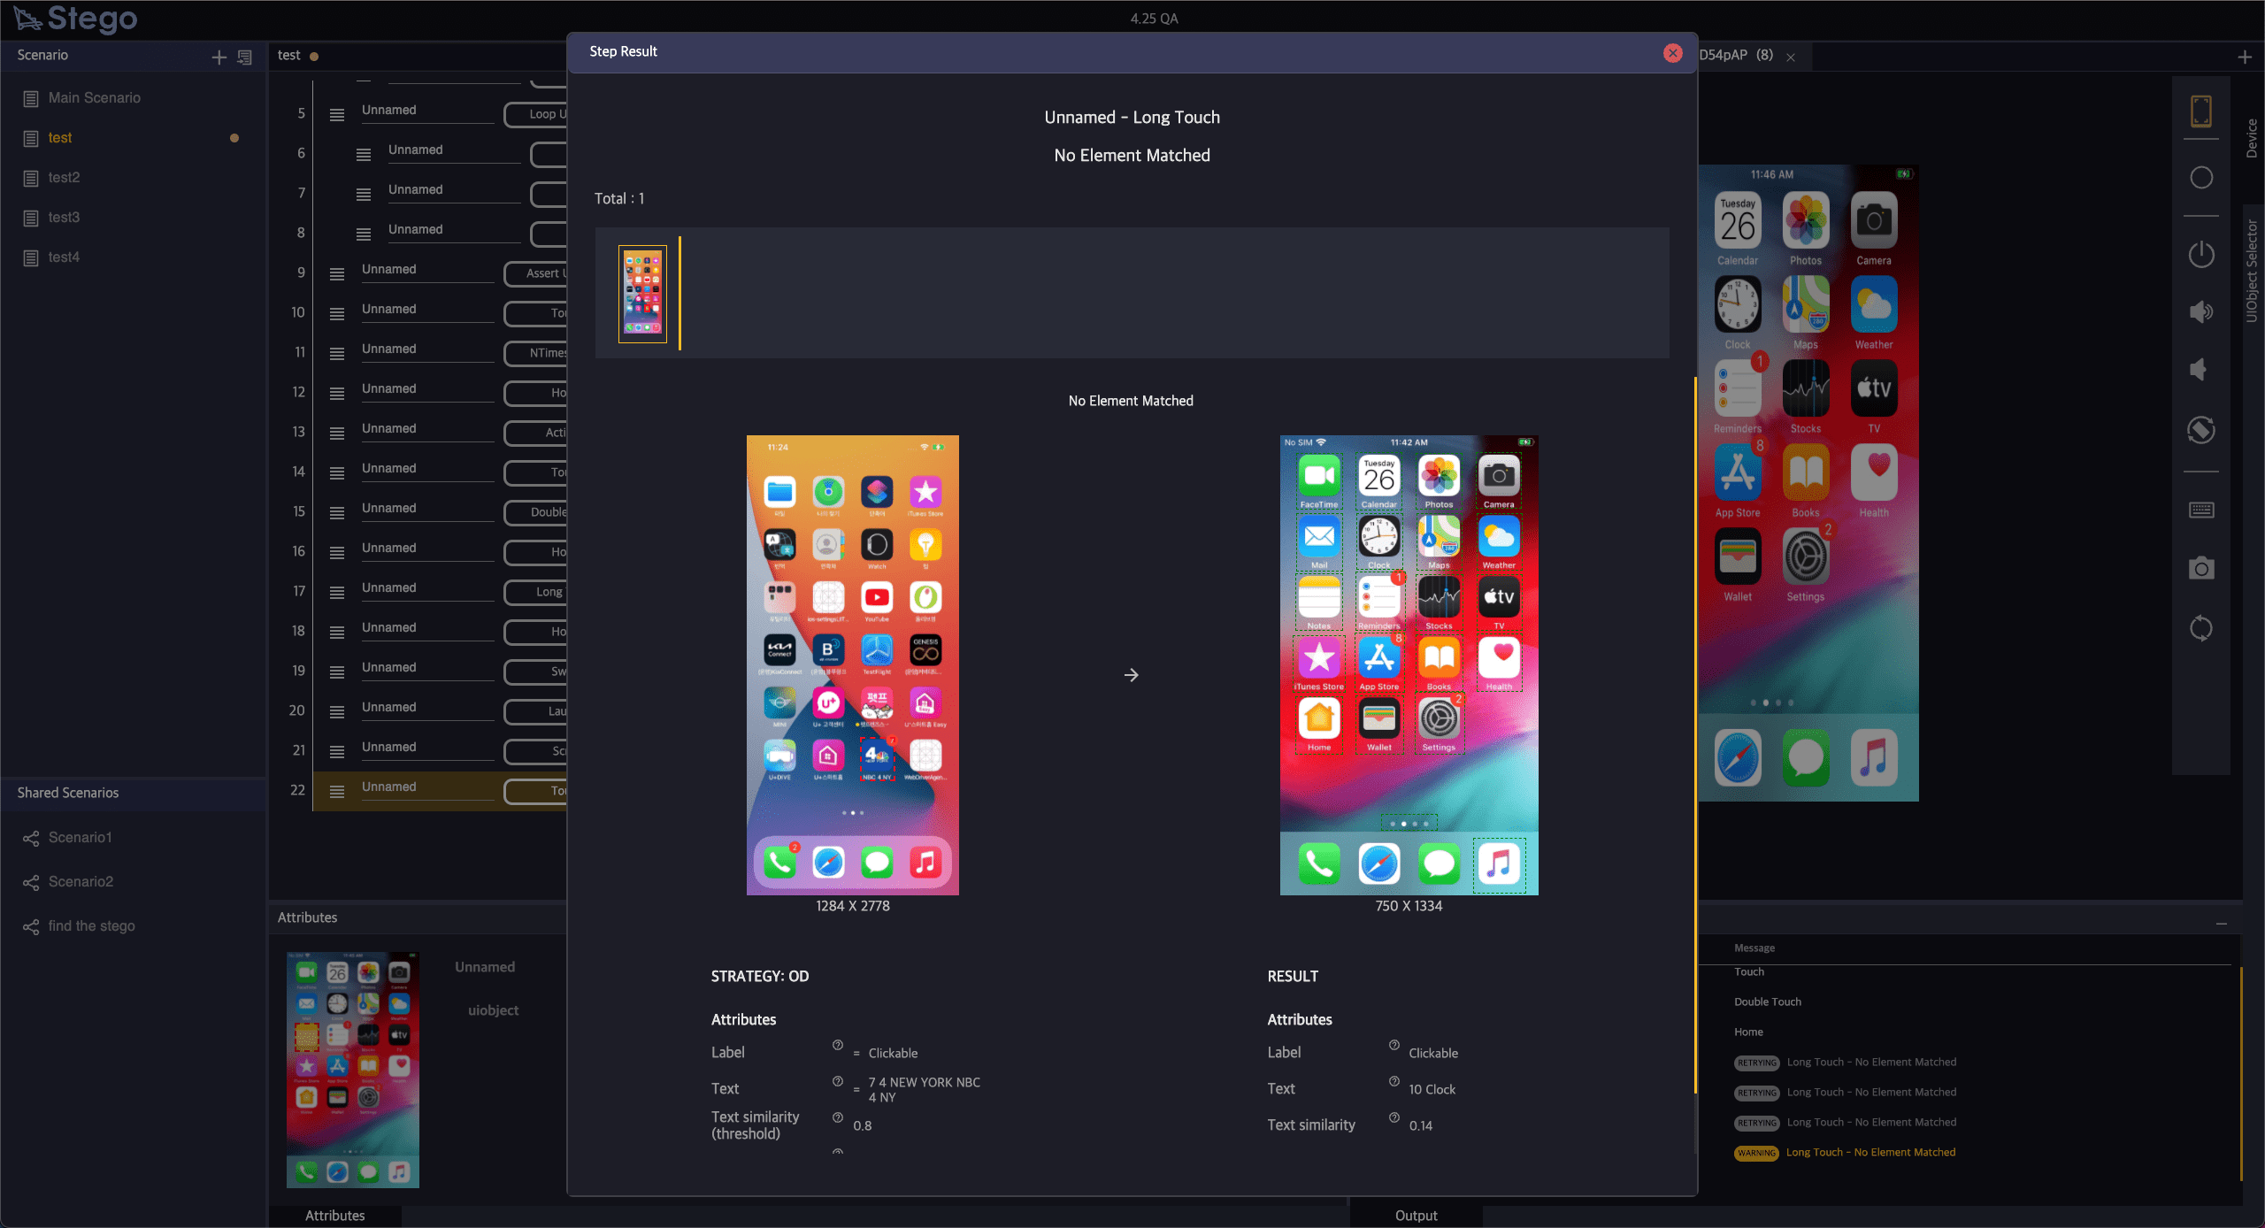Click the refresh arrows icon in toolbar
2265x1228 pixels.
coord(2201,629)
